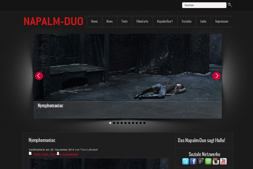The height and width of the screenshot is (169, 253).
Task: Select the third slider pagination dot
Action: [118, 123]
